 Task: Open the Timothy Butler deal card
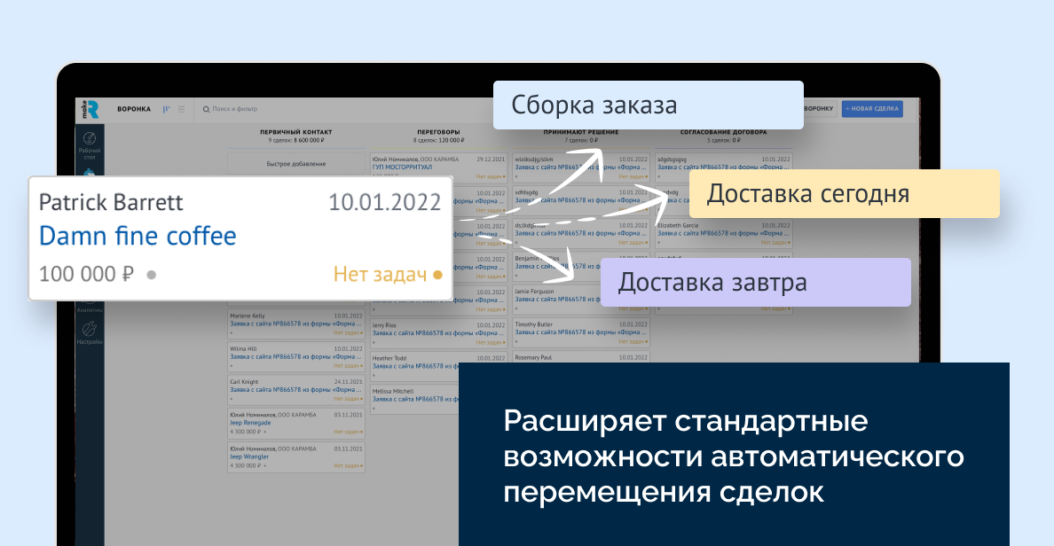pyautogui.click(x=581, y=332)
